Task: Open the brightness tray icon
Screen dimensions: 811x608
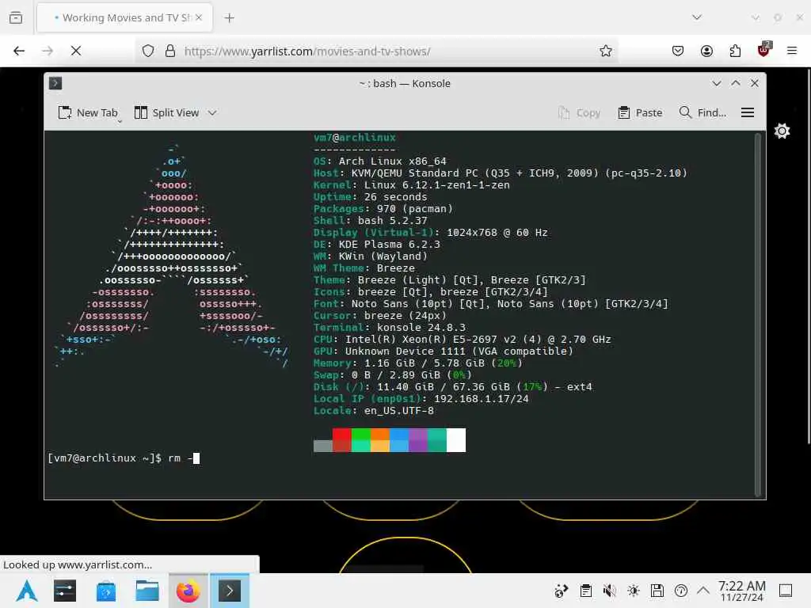Action: 634,591
